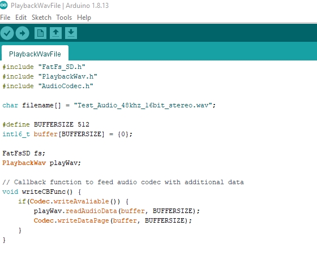Open a sketch with the up-arrow icon
Viewport: 317px width, 256px height.
click(56, 33)
